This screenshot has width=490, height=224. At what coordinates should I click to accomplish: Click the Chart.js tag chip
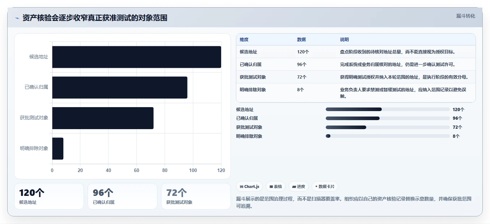249,186
